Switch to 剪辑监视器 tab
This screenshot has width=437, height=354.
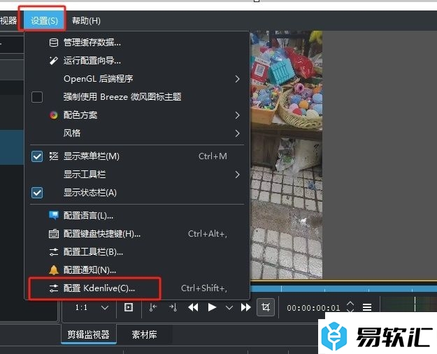(89, 334)
